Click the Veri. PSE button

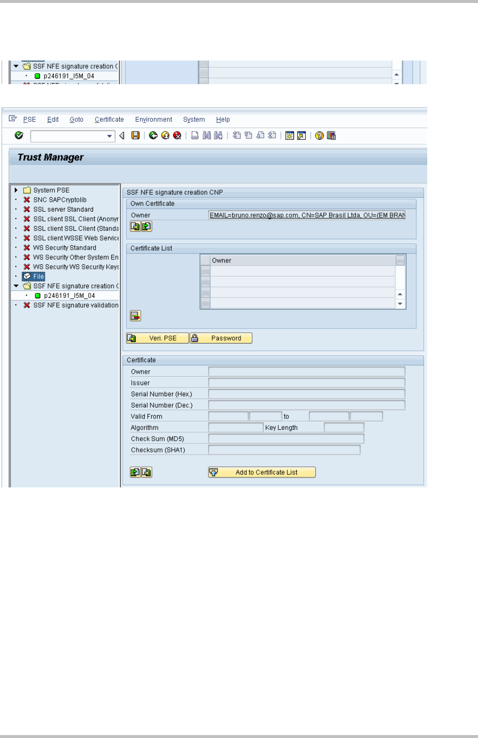coord(158,338)
